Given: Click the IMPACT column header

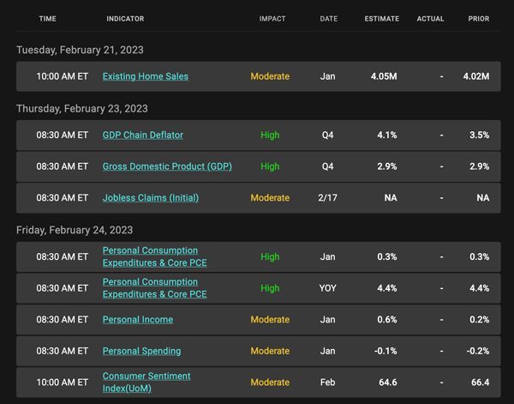Looking at the screenshot, I should click(x=272, y=19).
